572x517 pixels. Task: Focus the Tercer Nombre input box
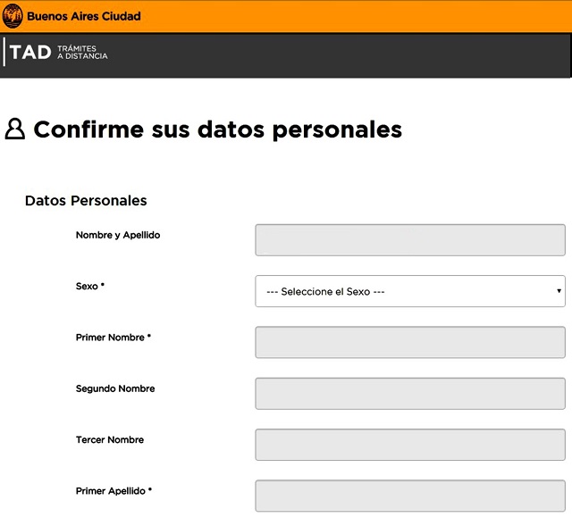click(x=410, y=445)
